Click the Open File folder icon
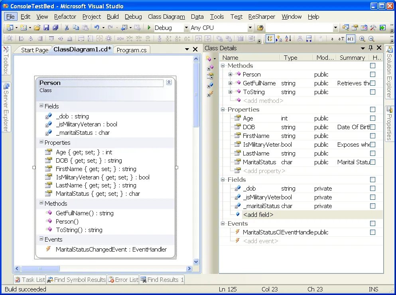Viewport: 396px width, 295px height. (x=37, y=28)
